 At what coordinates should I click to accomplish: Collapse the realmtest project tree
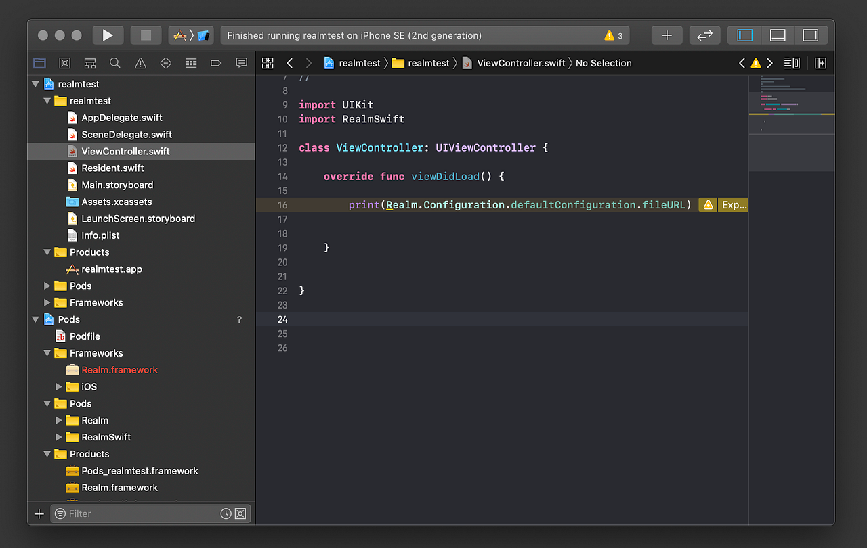pyautogui.click(x=35, y=83)
